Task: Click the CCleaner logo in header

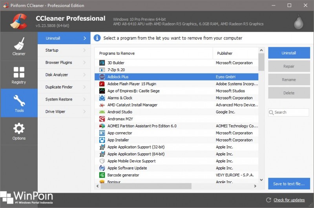Action: coord(19,21)
